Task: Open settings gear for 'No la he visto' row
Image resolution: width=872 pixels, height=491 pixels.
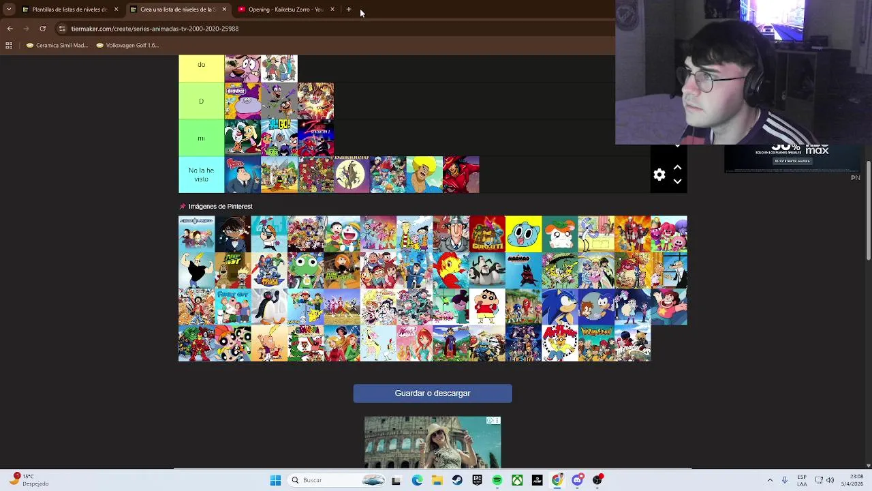Action: click(x=659, y=175)
